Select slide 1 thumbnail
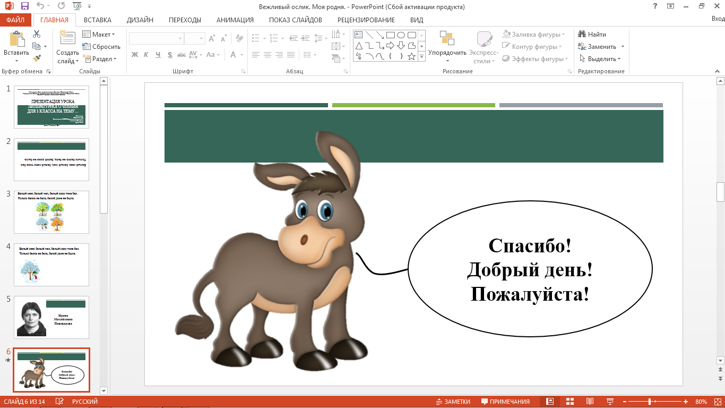Image resolution: width=725 pixels, height=408 pixels. pyautogui.click(x=51, y=107)
